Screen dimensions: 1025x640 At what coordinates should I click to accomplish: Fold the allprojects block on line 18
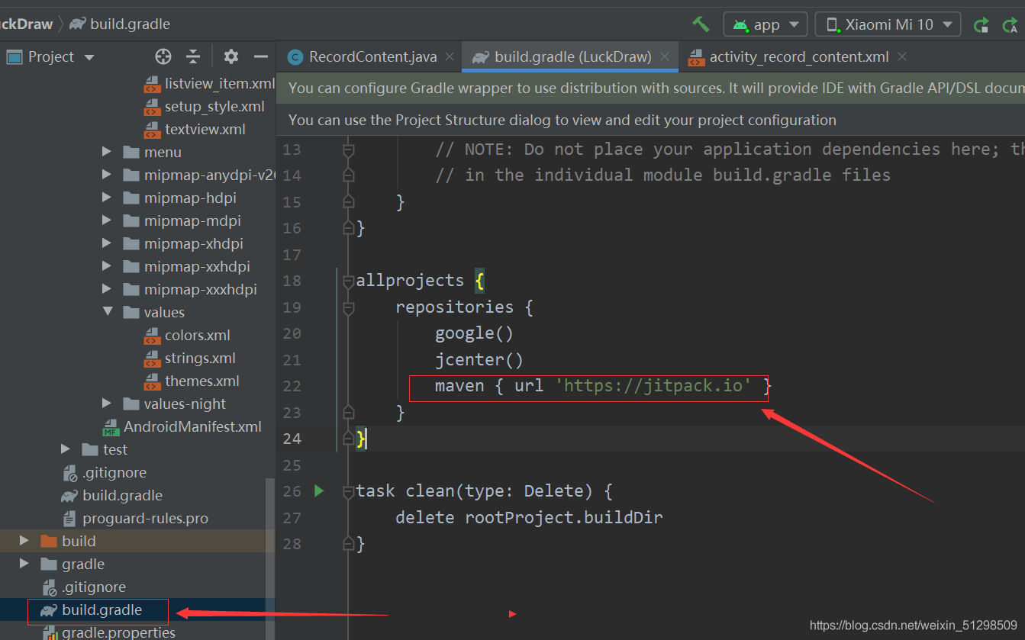click(349, 281)
